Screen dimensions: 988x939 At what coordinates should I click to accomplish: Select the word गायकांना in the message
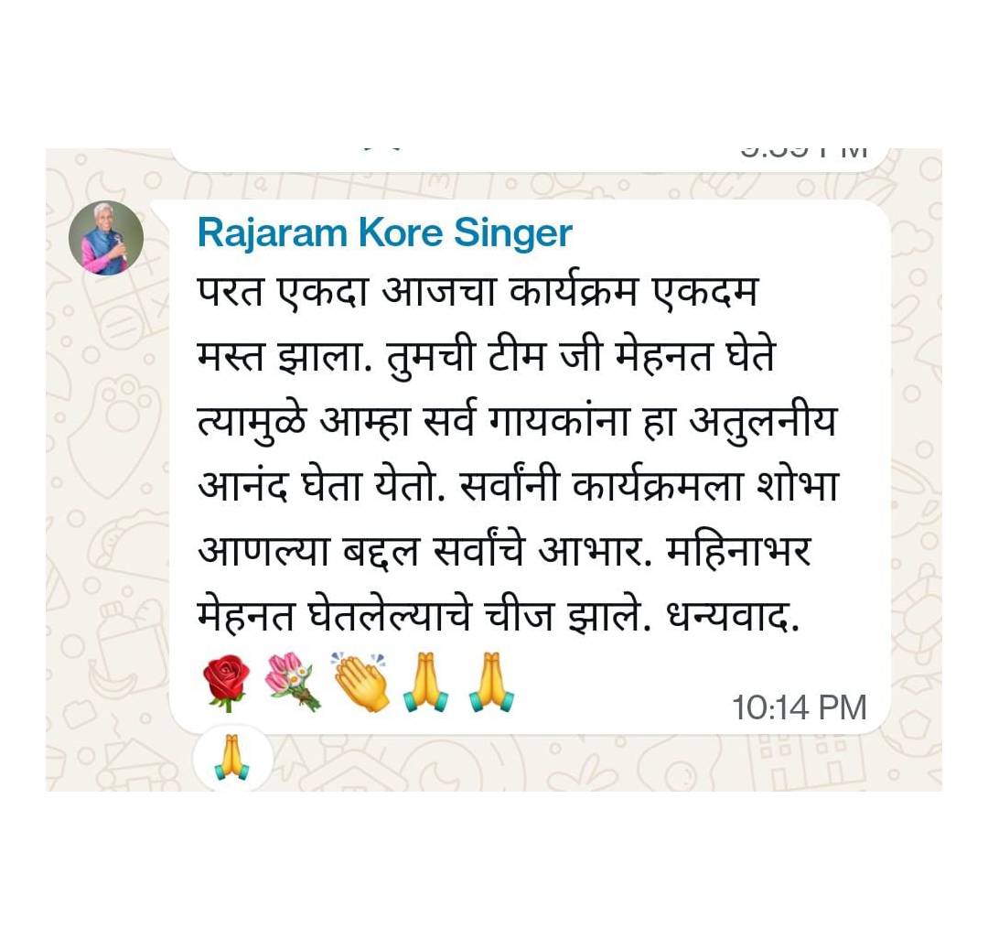[557, 421]
